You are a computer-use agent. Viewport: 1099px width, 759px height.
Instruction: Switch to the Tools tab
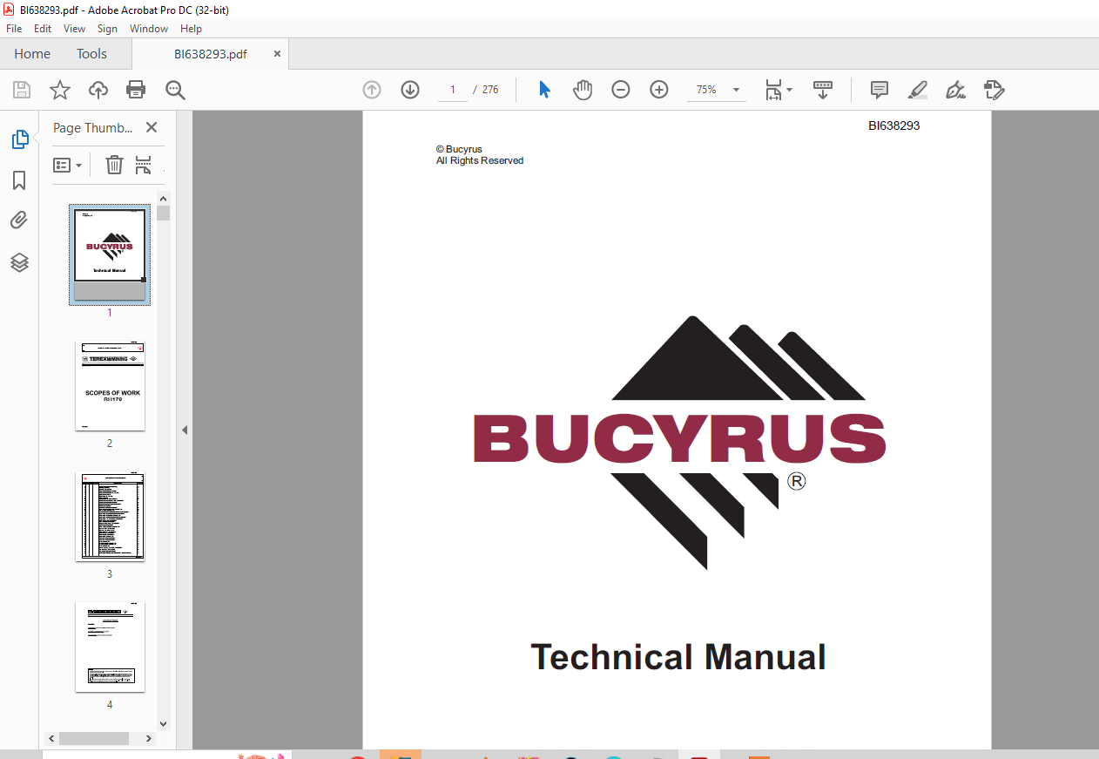pyautogui.click(x=91, y=54)
